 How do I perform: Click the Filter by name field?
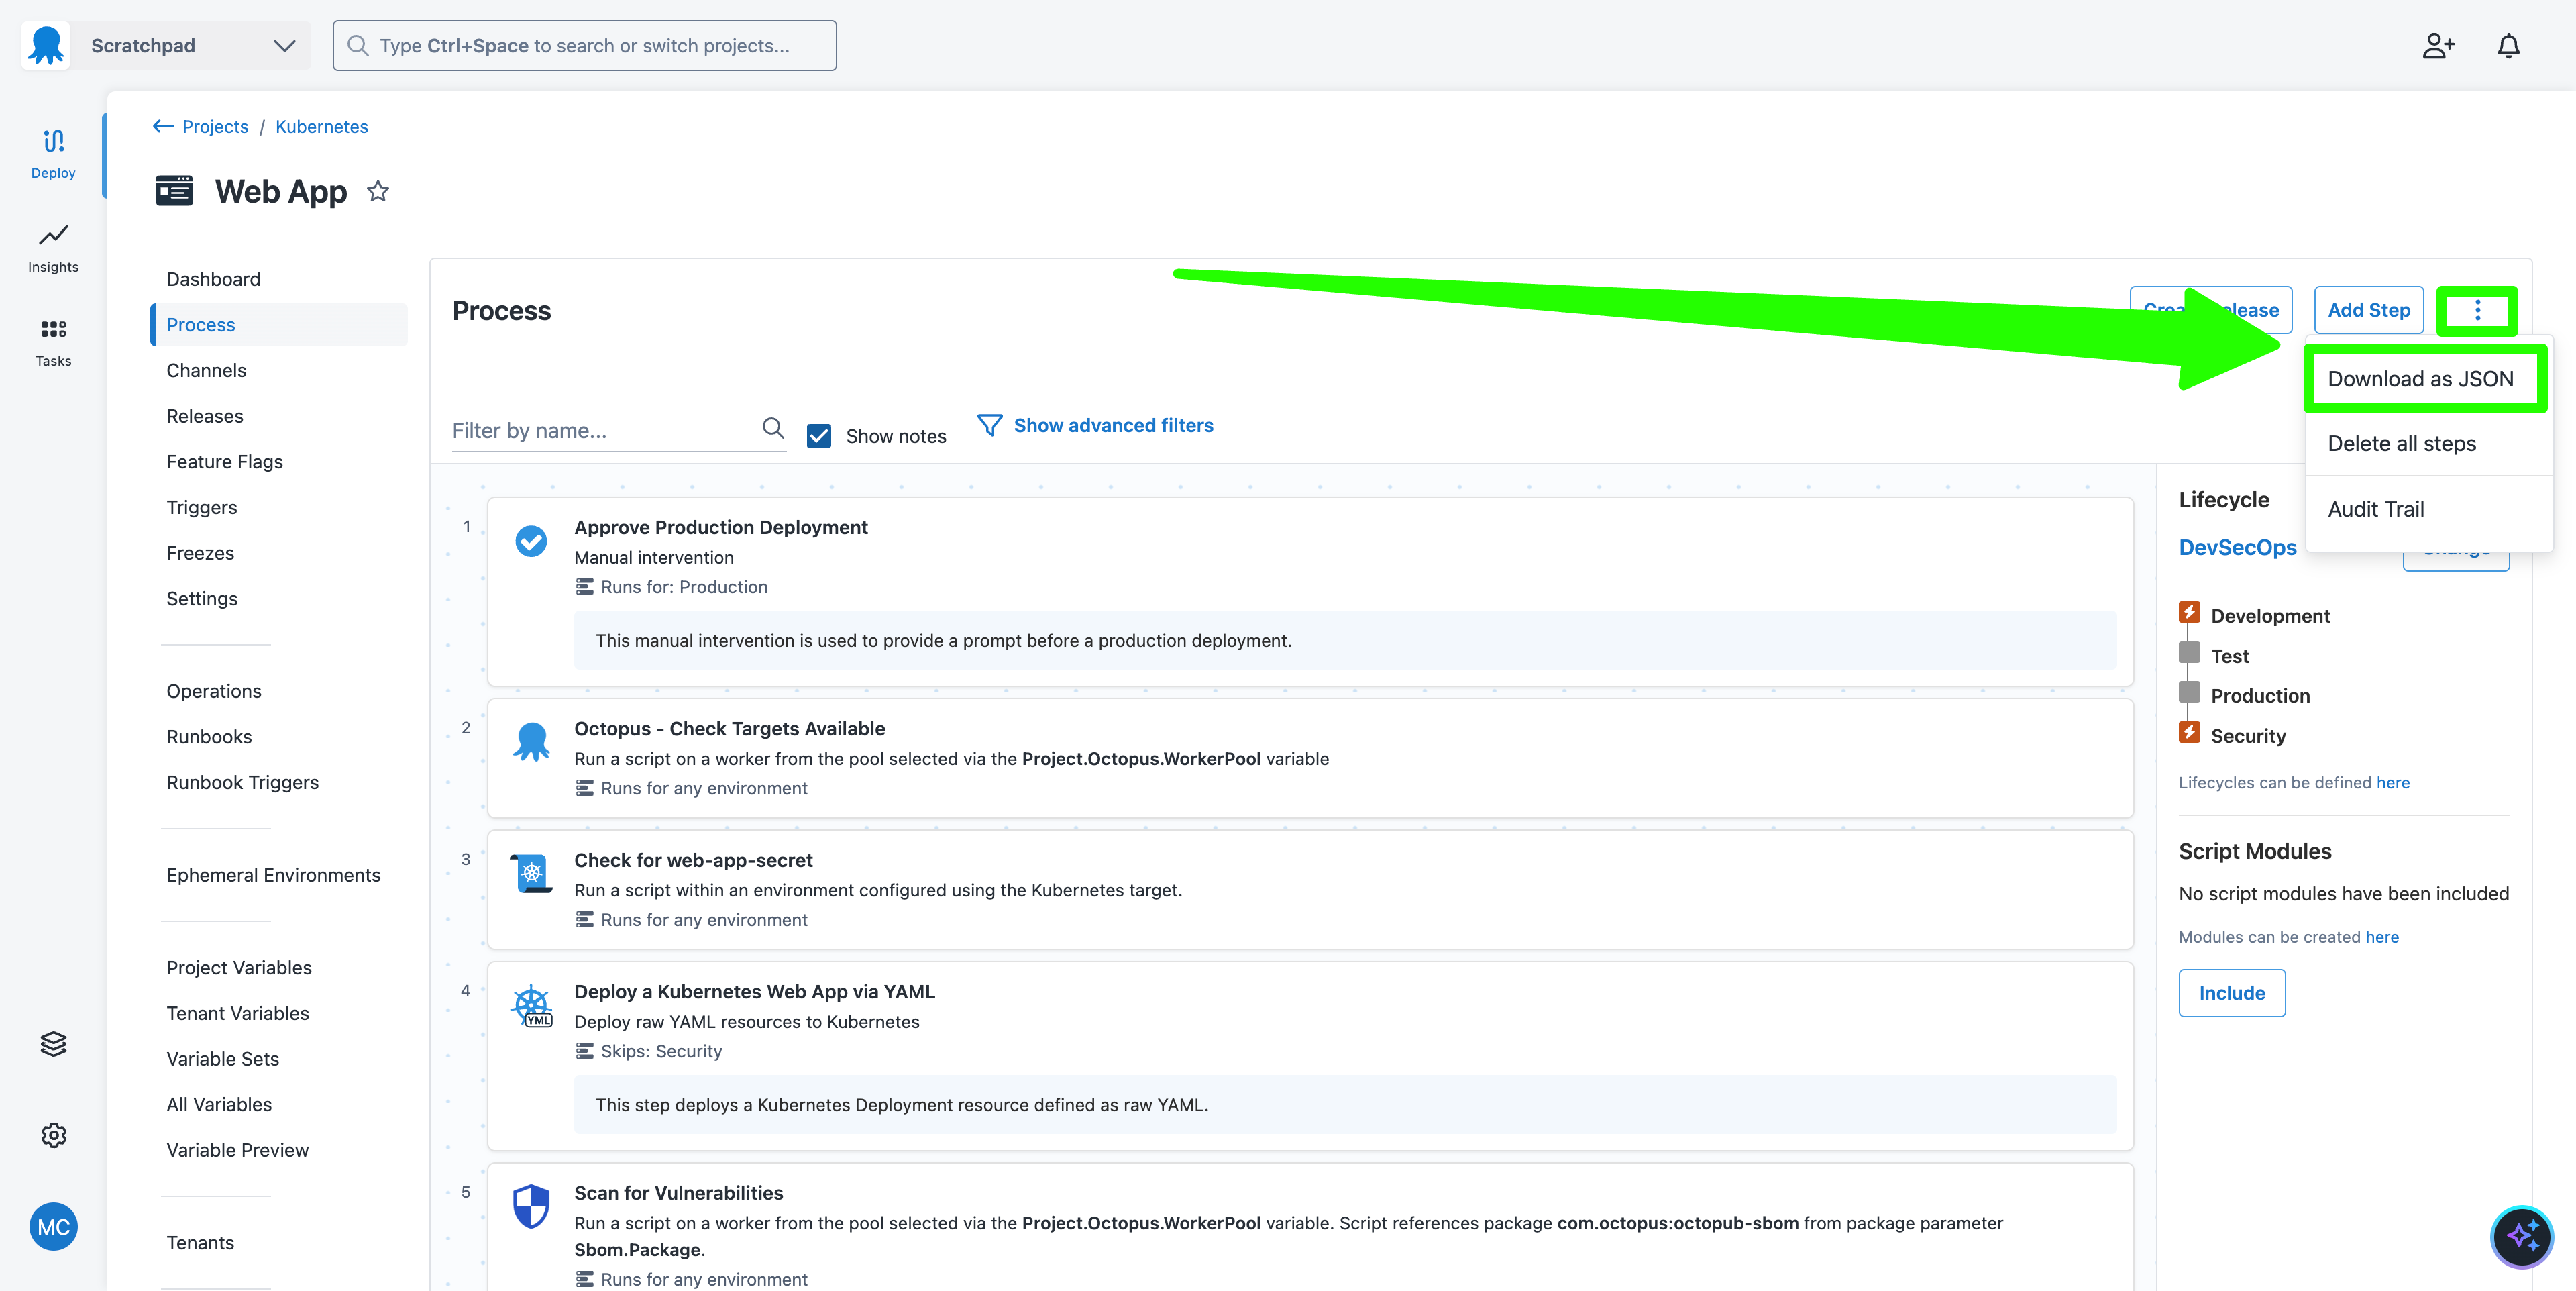[603, 430]
